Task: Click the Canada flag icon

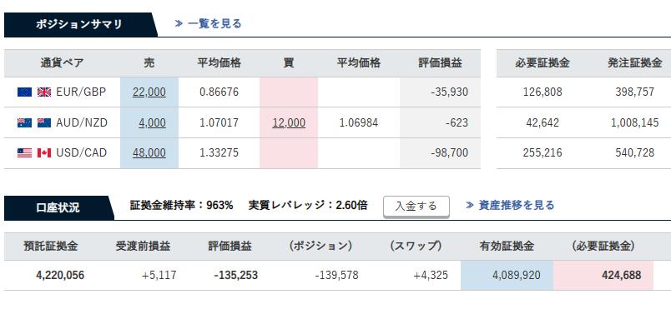Action: coord(44,153)
